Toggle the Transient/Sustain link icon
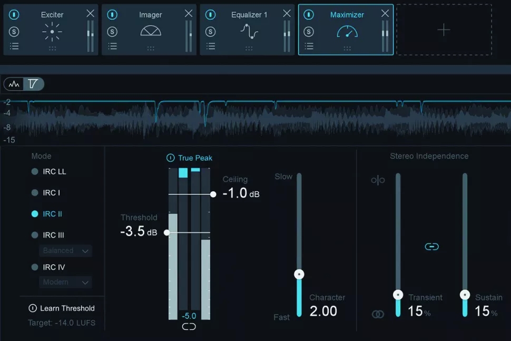Image resolution: width=511 pixels, height=341 pixels. click(x=431, y=247)
